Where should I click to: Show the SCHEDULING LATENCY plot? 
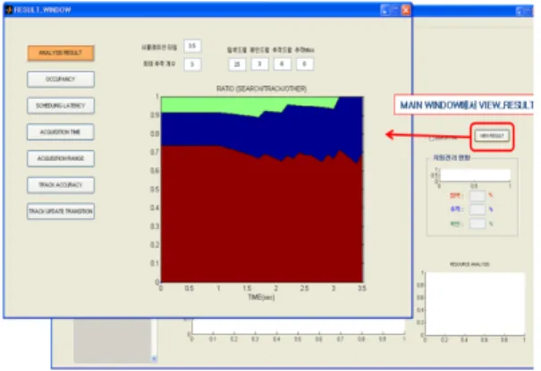point(61,105)
